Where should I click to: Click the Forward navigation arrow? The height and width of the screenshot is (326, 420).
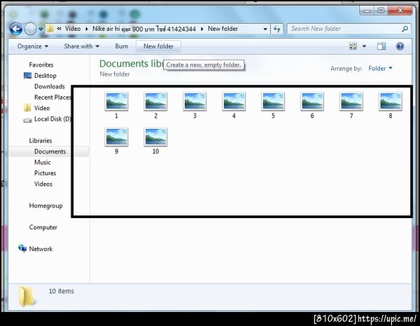pyautogui.click(x=30, y=29)
